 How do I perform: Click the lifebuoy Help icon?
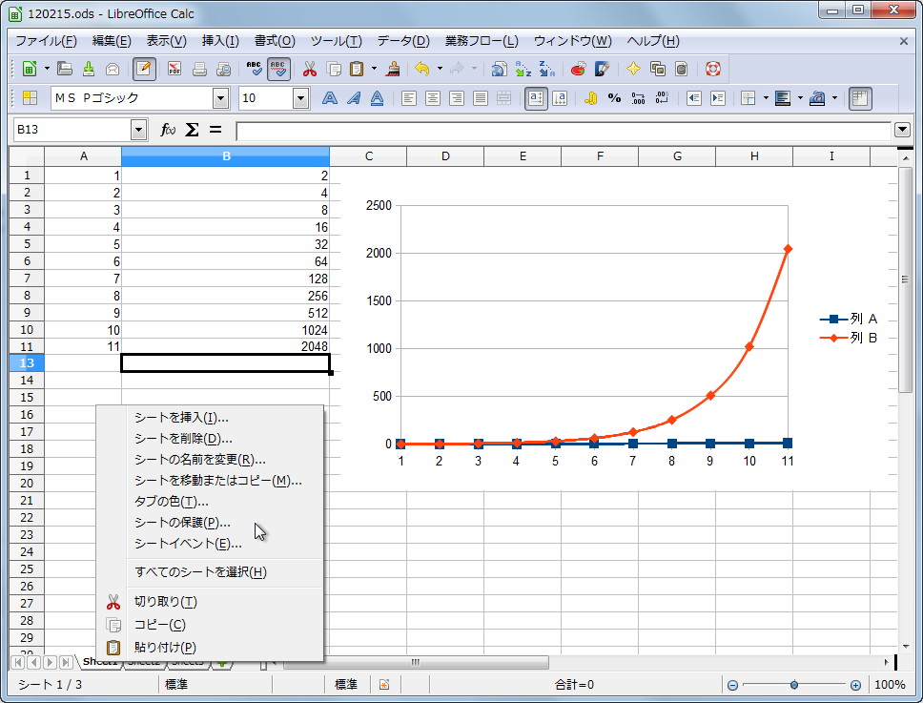pos(713,69)
